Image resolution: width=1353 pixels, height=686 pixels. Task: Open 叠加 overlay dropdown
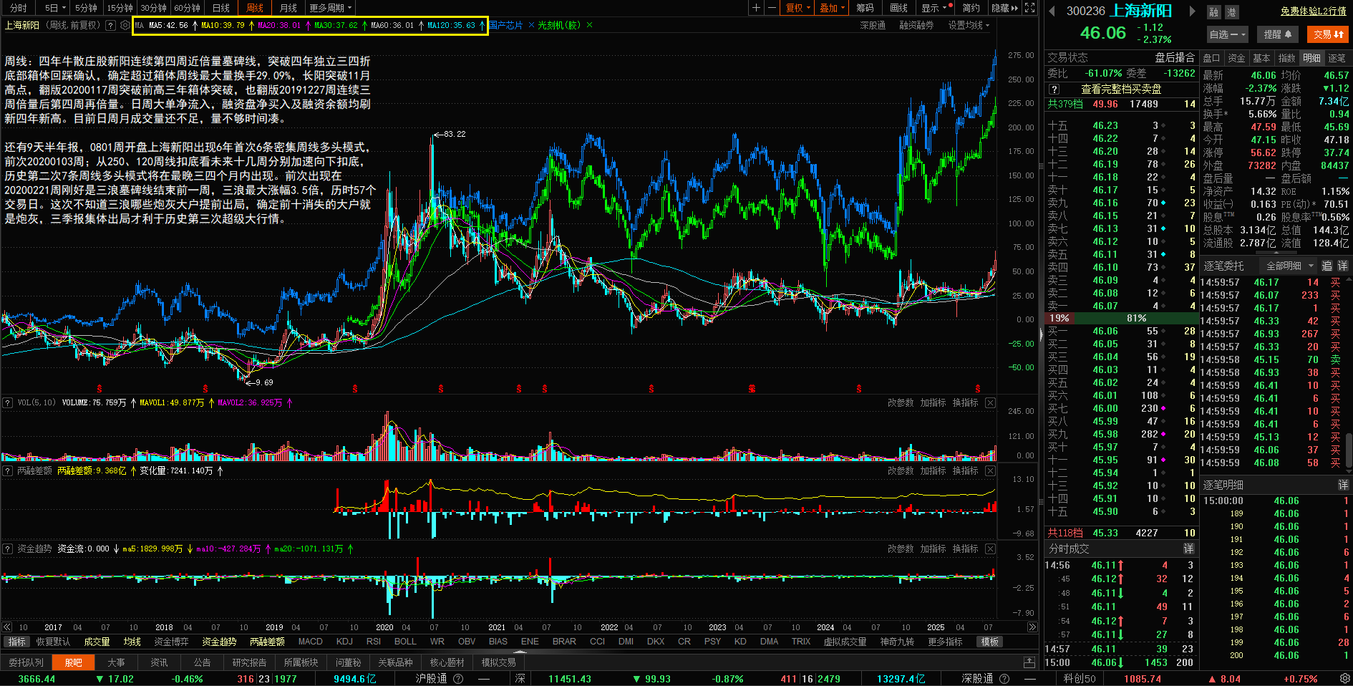833,8
